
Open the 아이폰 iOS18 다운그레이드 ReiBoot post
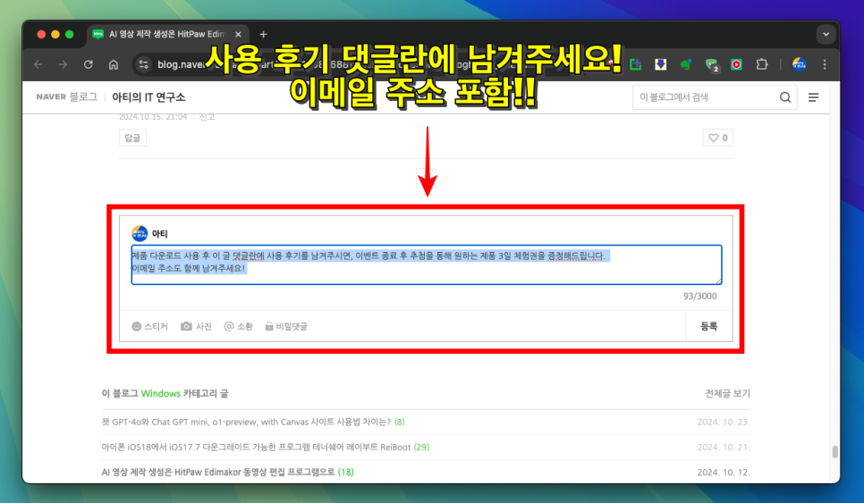point(256,447)
